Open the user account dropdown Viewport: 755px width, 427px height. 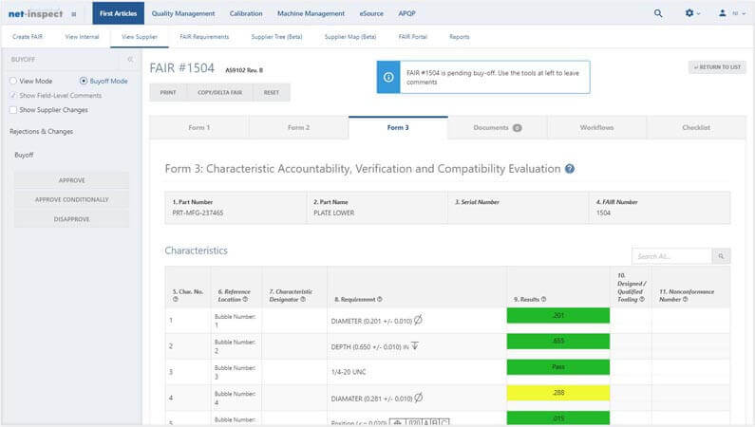[x=732, y=13]
